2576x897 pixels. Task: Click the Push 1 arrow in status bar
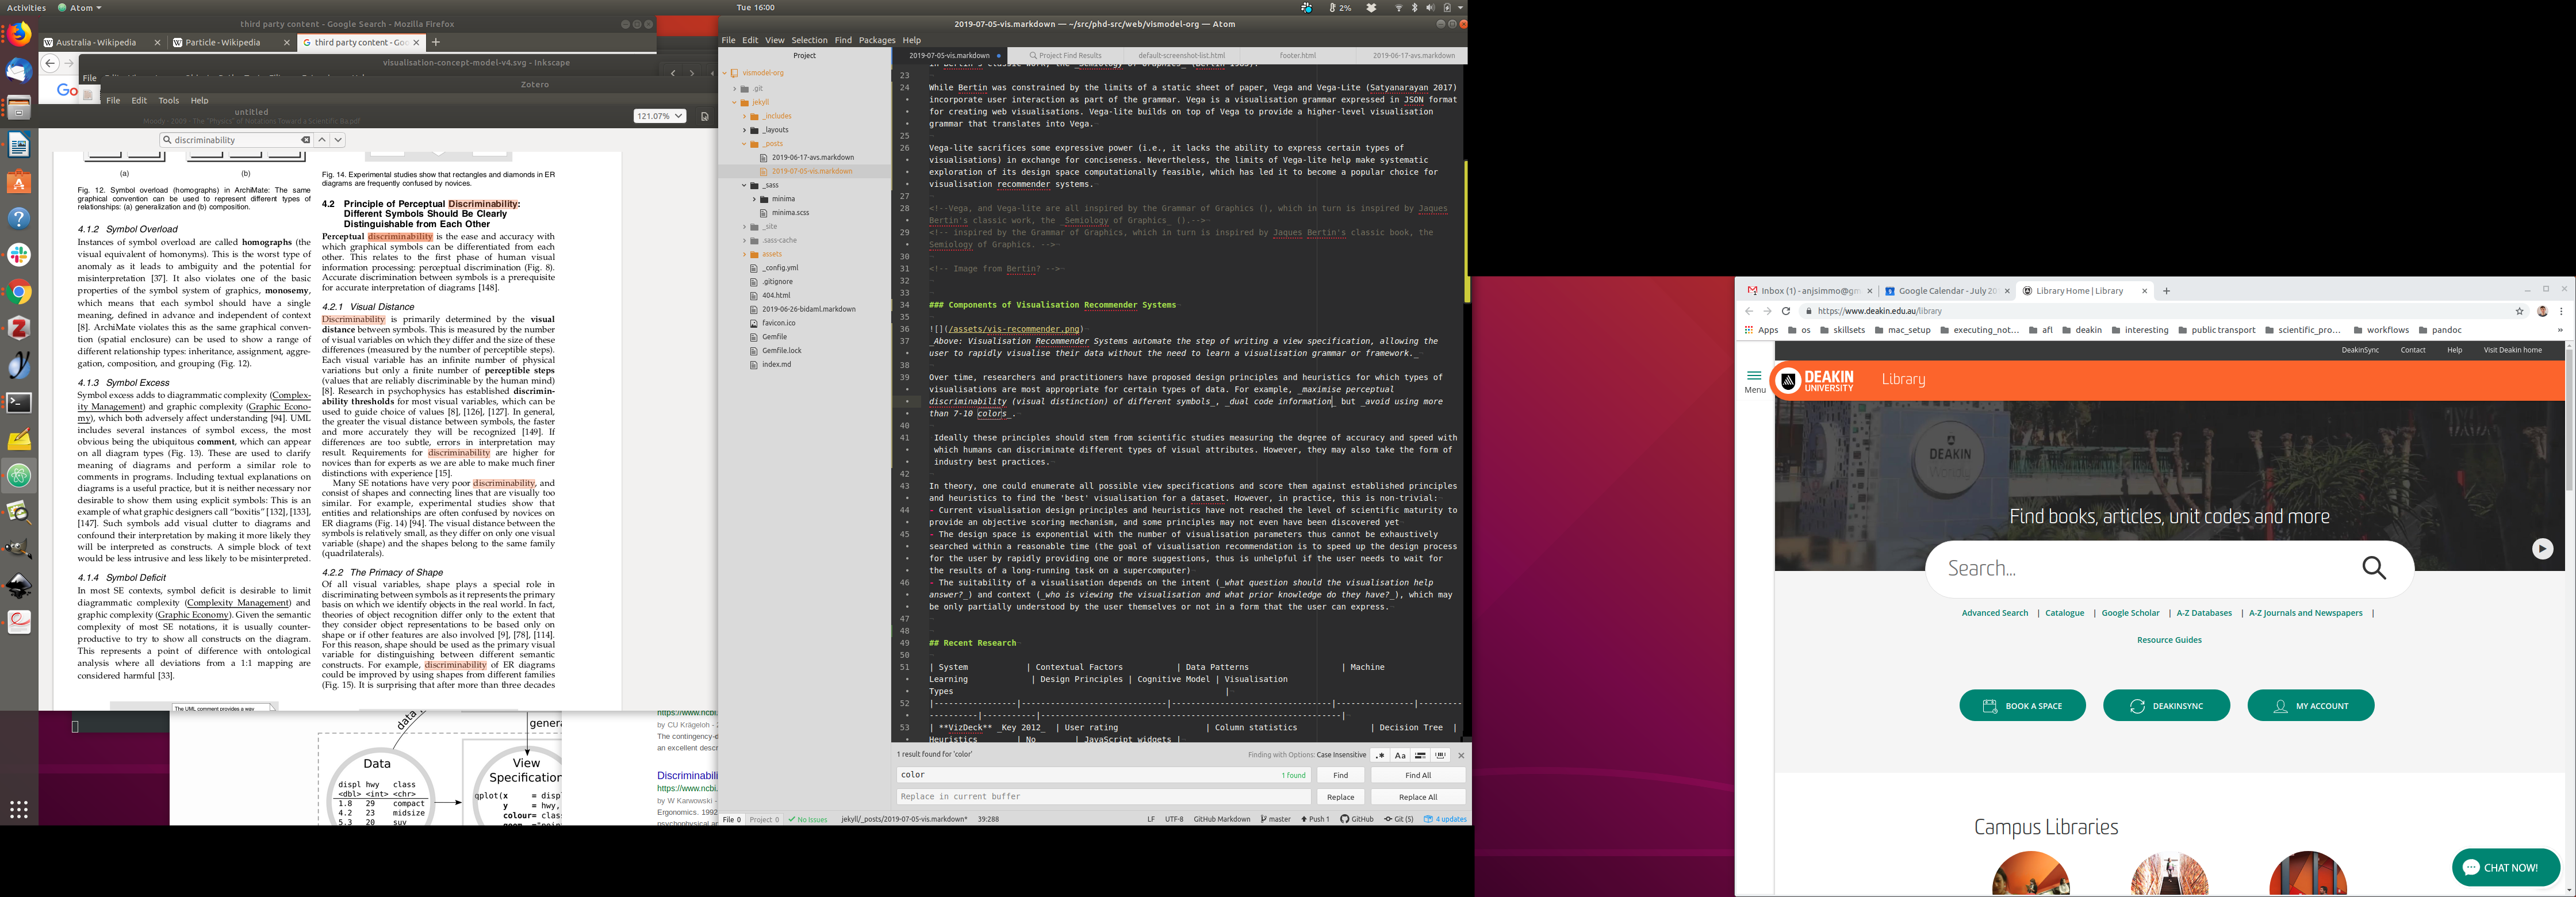pyautogui.click(x=1304, y=819)
